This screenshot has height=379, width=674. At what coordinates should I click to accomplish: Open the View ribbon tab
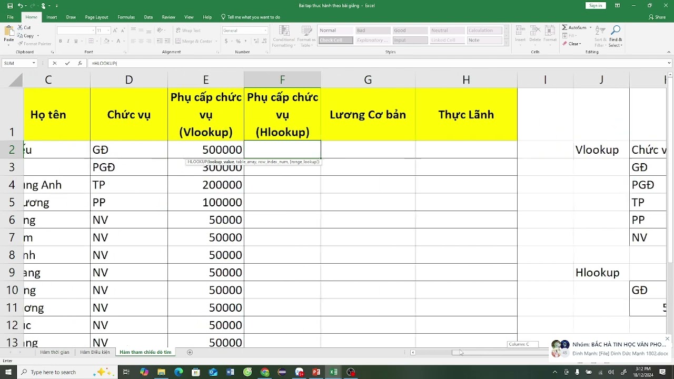[189, 17]
